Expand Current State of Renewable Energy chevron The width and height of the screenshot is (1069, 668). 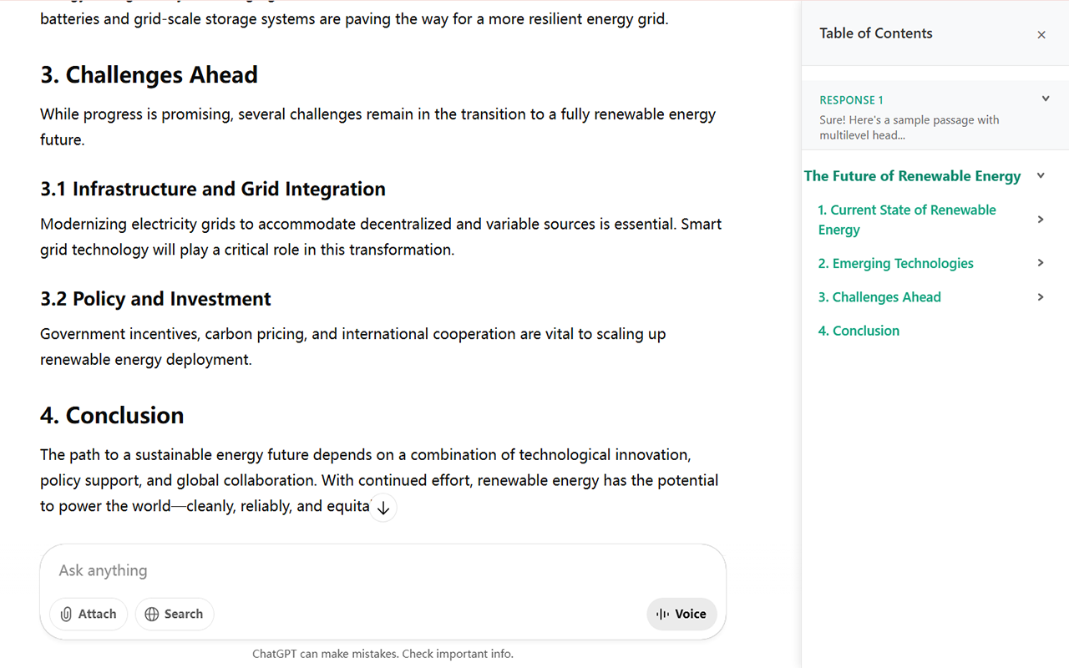[x=1041, y=220]
